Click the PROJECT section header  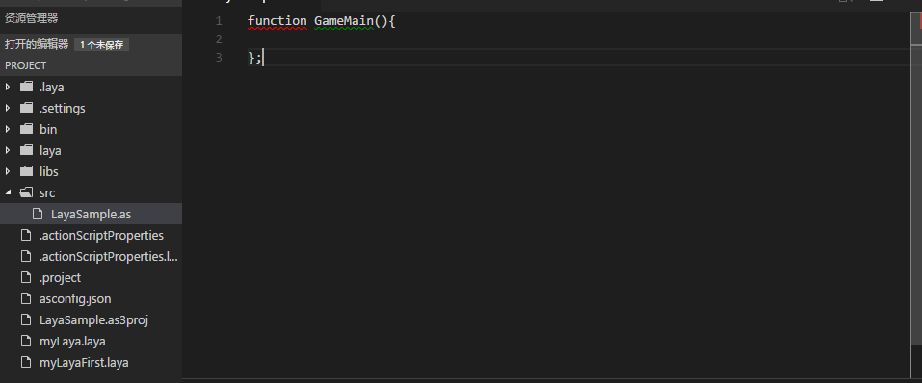92,65
